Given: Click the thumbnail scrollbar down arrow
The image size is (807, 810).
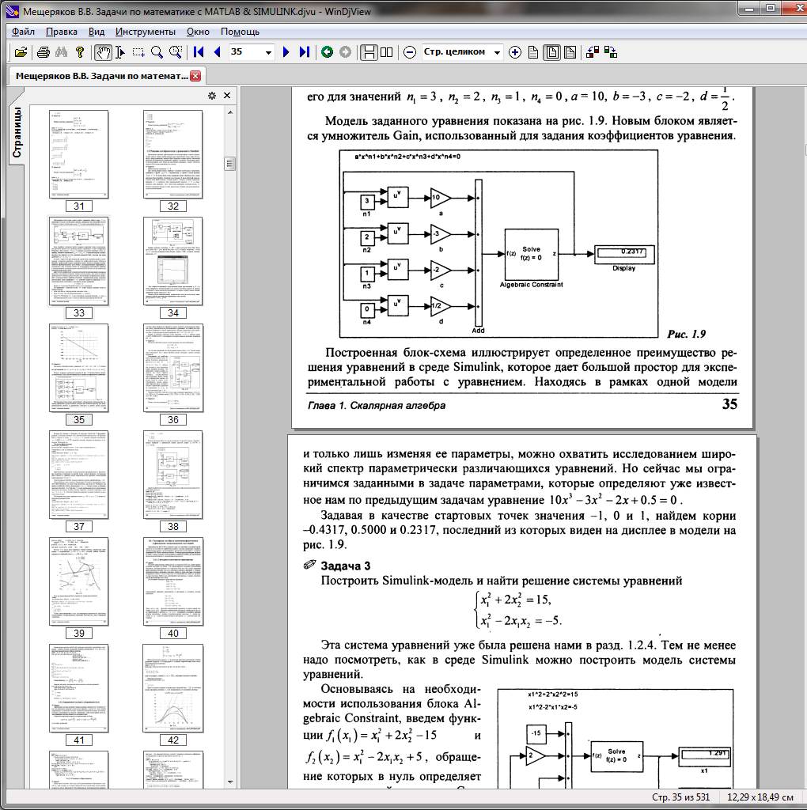Looking at the screenshot, I should coord(230,782).
